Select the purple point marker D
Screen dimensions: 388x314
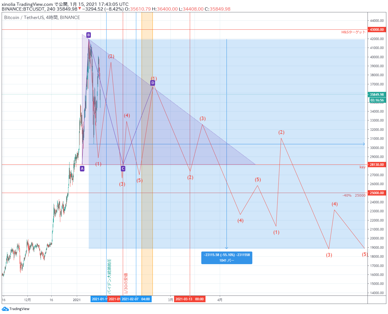[x=153, y=83]
